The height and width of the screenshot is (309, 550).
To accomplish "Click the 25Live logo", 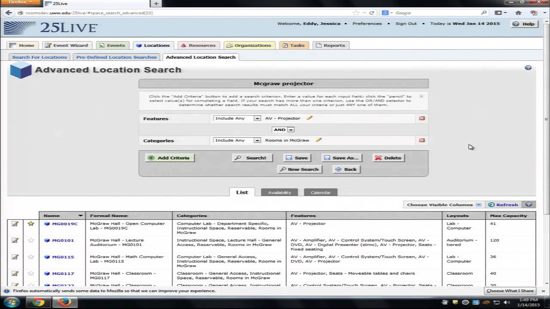I will pyautogui.click(x=51, y=28).
